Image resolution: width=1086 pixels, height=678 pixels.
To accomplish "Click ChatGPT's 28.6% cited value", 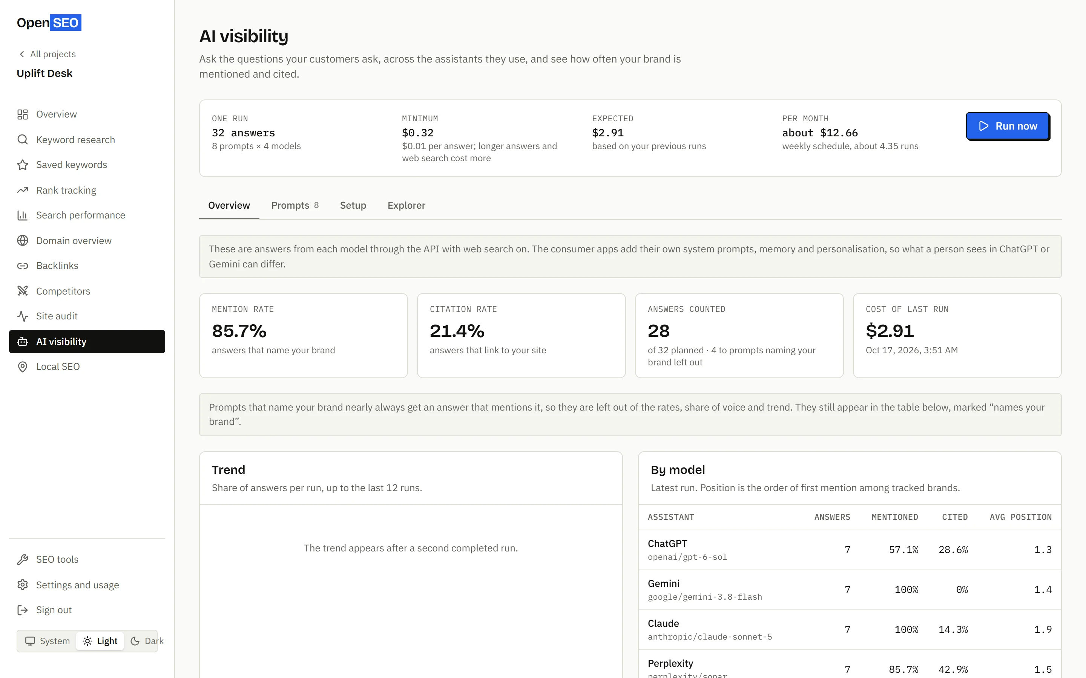I will (x=953, y=550).
